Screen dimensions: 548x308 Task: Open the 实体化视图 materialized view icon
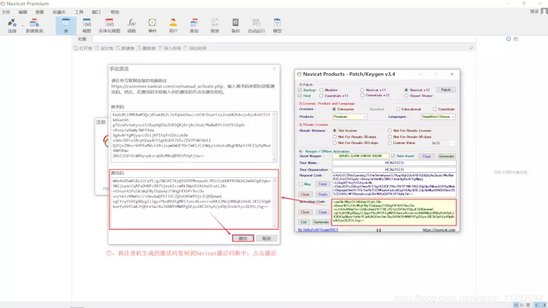[109, 26]
